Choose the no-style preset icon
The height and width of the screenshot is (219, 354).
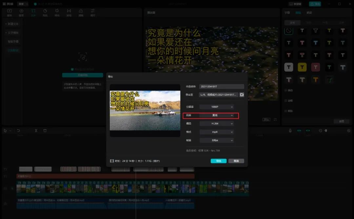pyautogui.click(x=288, y=31)
